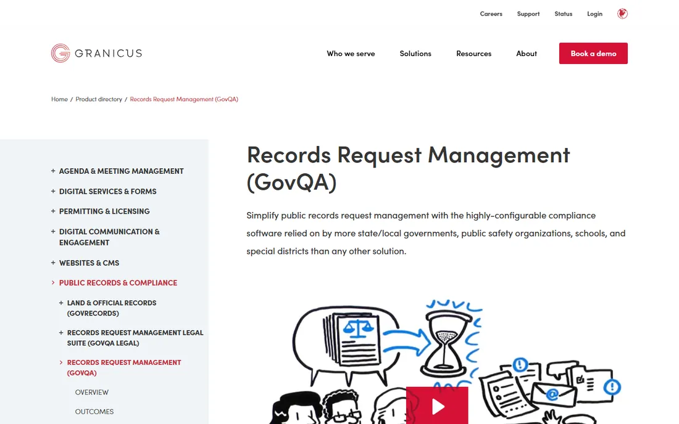Open the Who we serve menu
This screenshot has height=424, width=679.
coord(351,54)
